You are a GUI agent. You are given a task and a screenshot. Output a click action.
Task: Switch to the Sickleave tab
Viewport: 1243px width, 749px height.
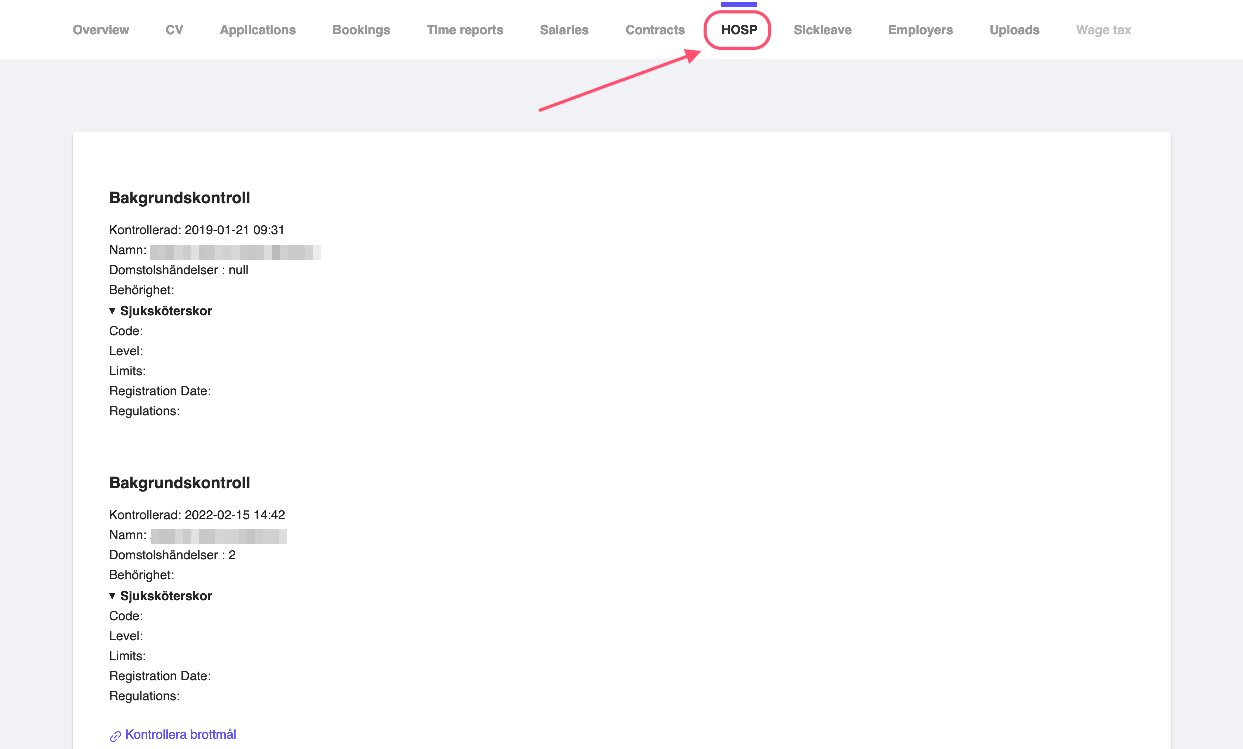(822, 30)
